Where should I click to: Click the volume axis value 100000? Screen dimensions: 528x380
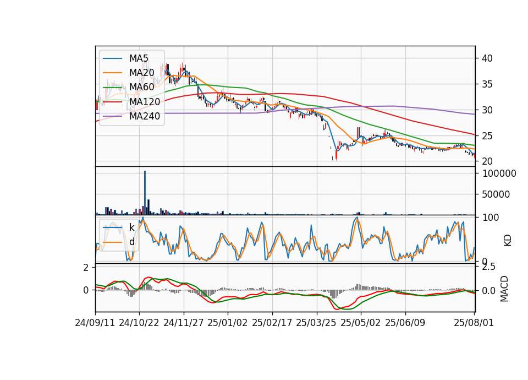499,173
